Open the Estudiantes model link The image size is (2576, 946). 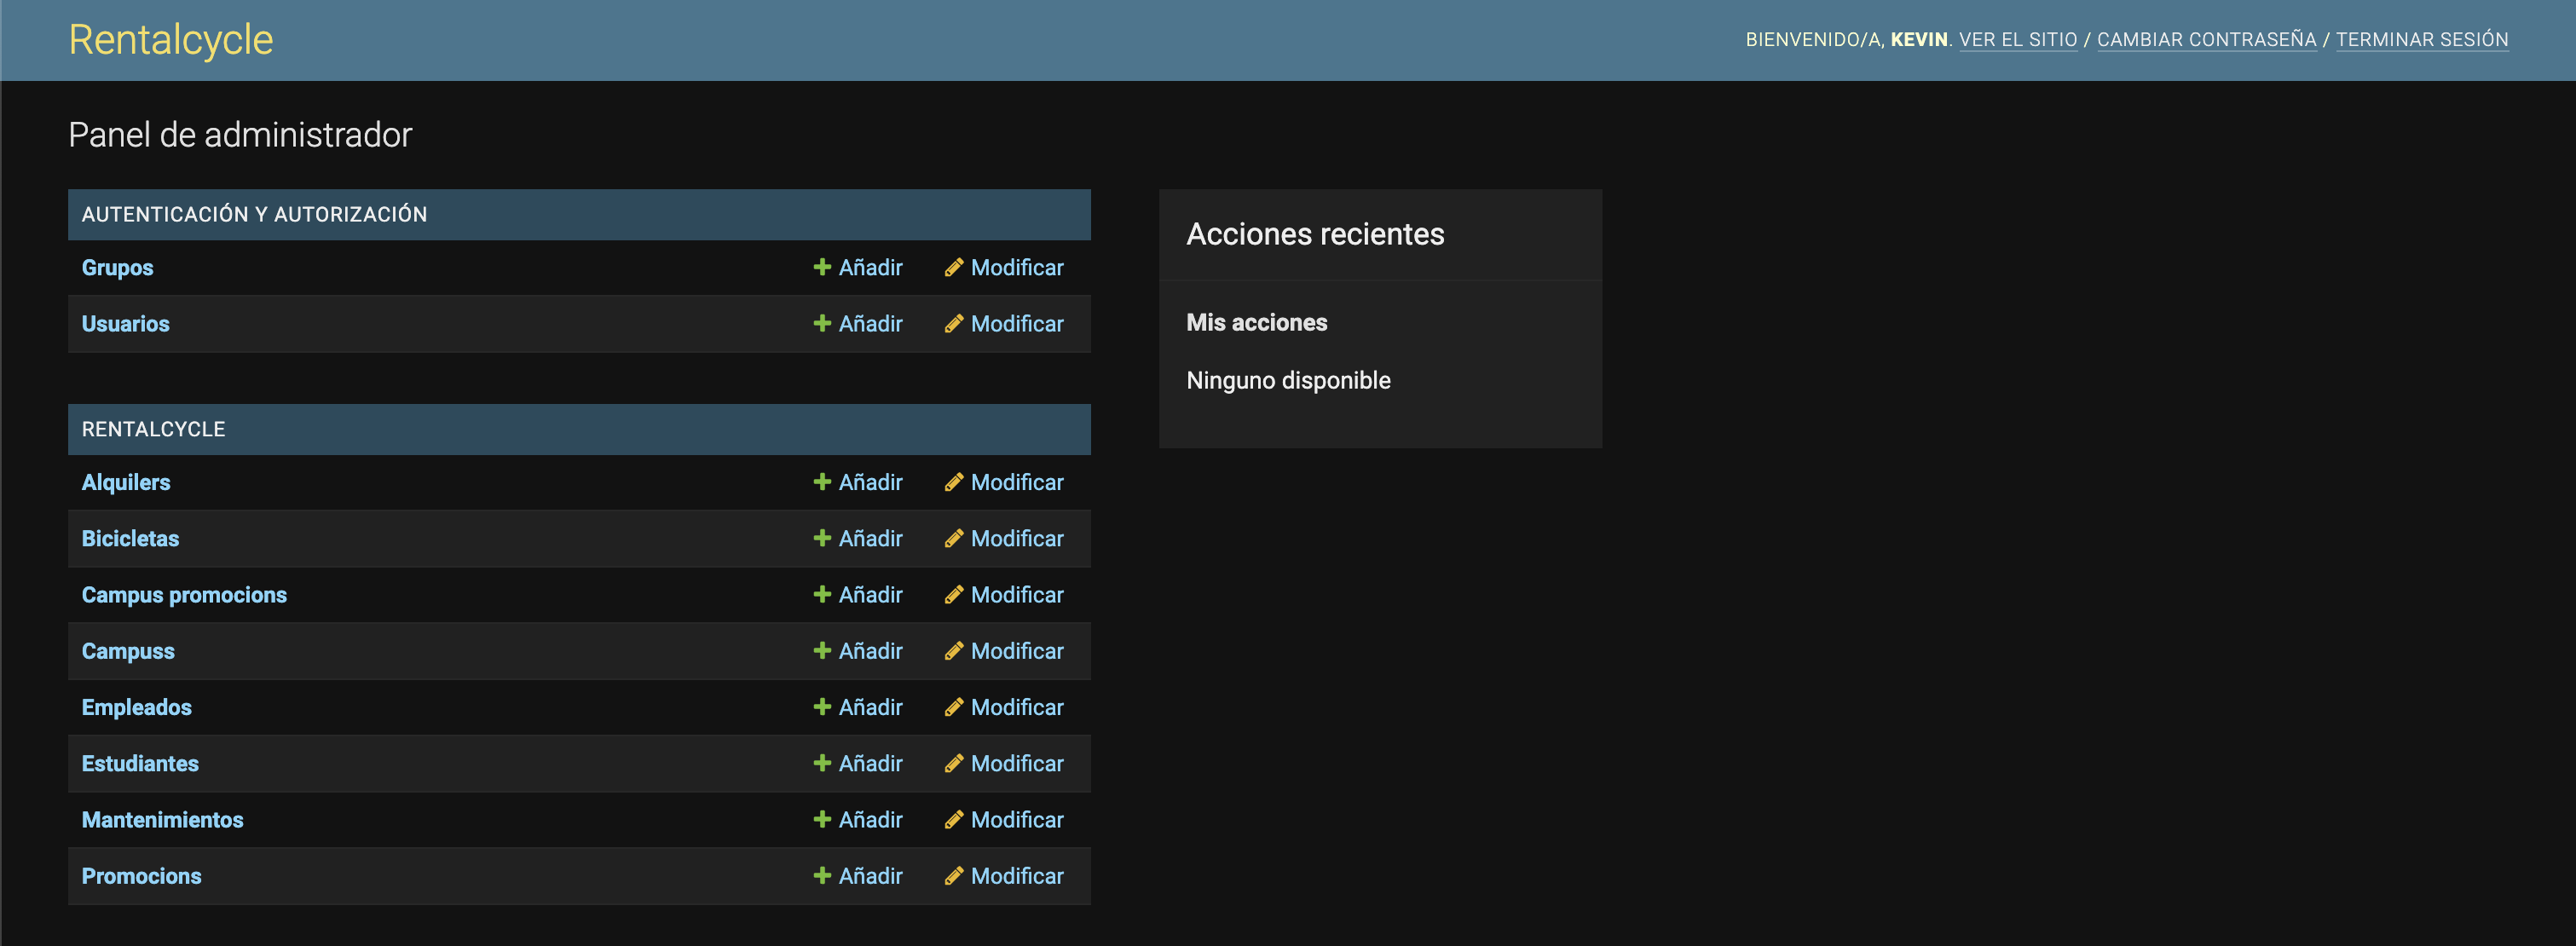(140, 764)
